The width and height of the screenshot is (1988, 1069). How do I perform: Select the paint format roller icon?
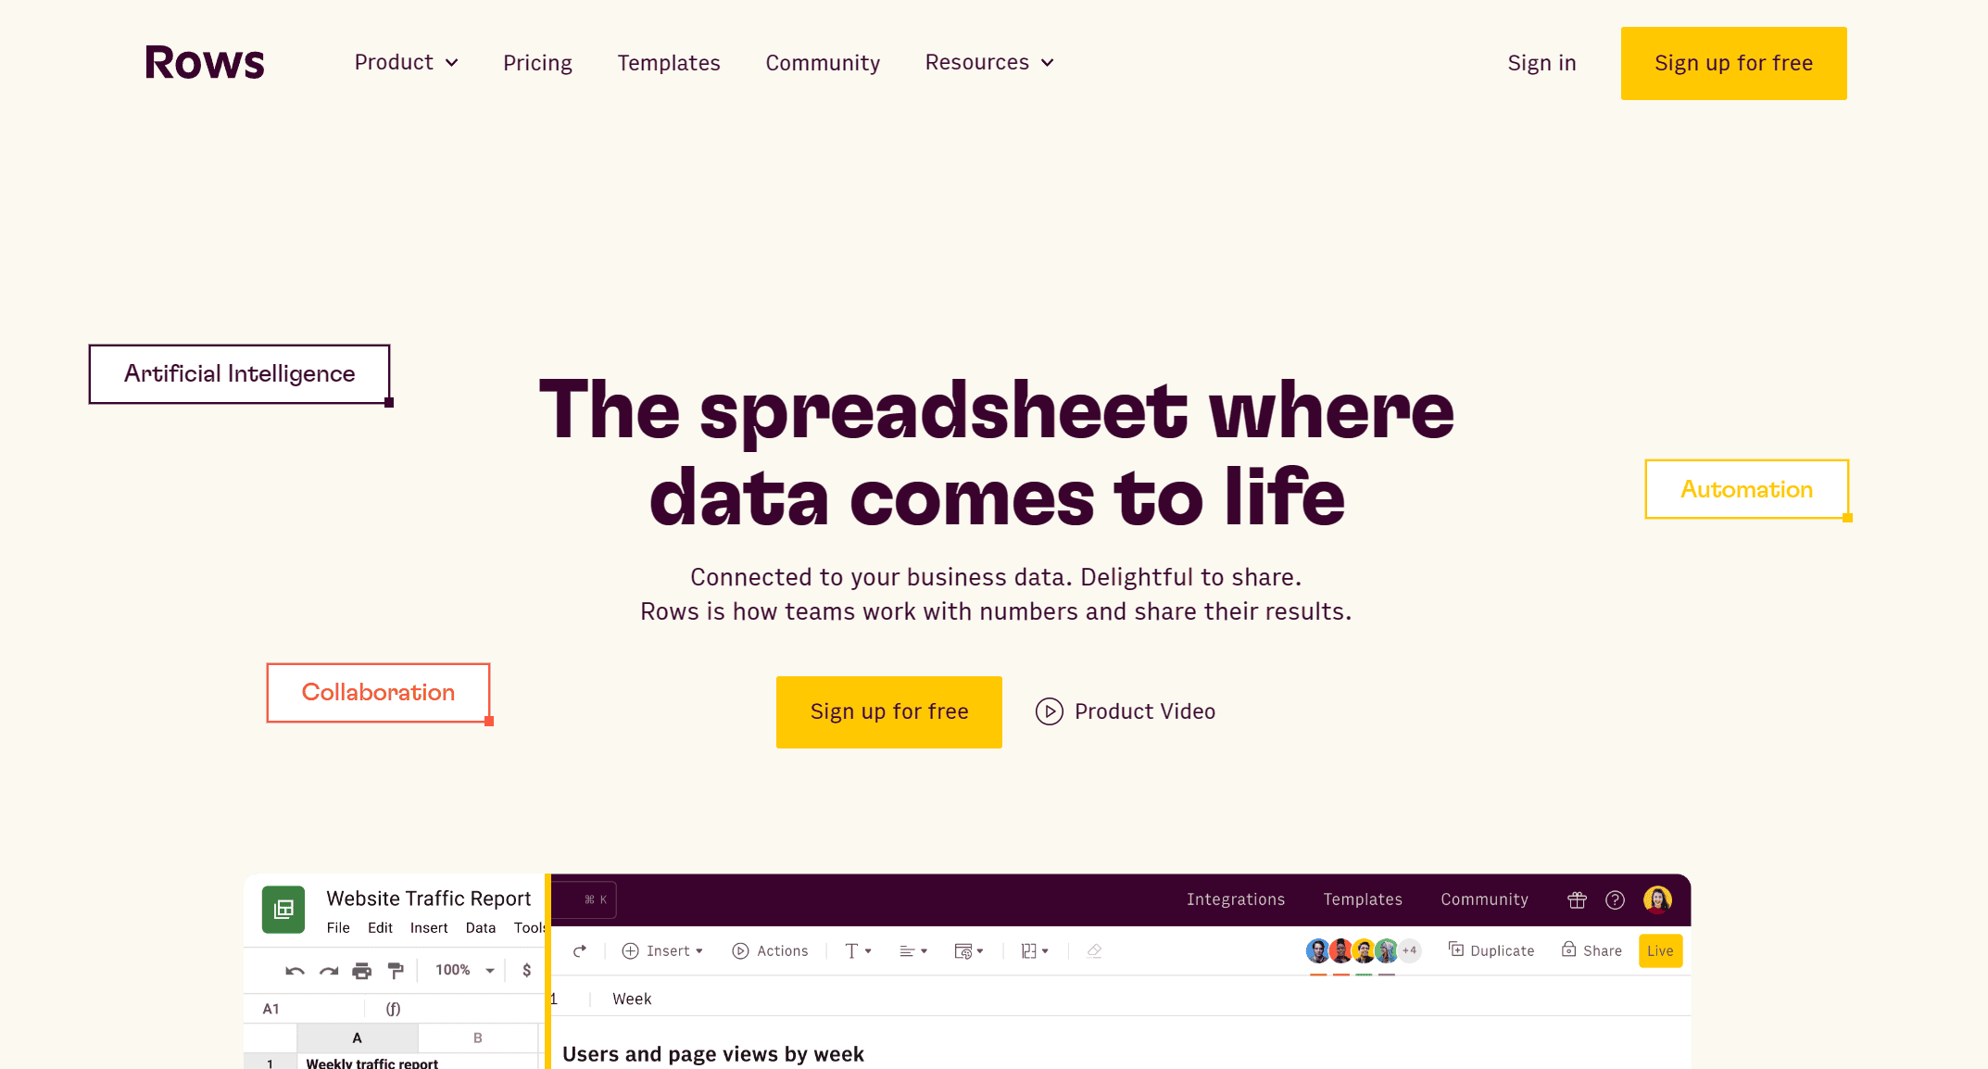click(396, 970)
